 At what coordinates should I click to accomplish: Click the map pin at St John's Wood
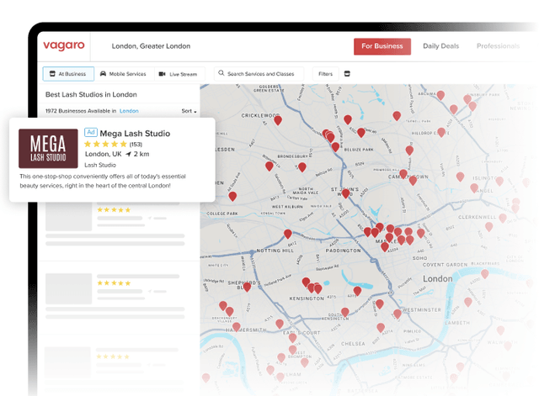coord(346,193)
